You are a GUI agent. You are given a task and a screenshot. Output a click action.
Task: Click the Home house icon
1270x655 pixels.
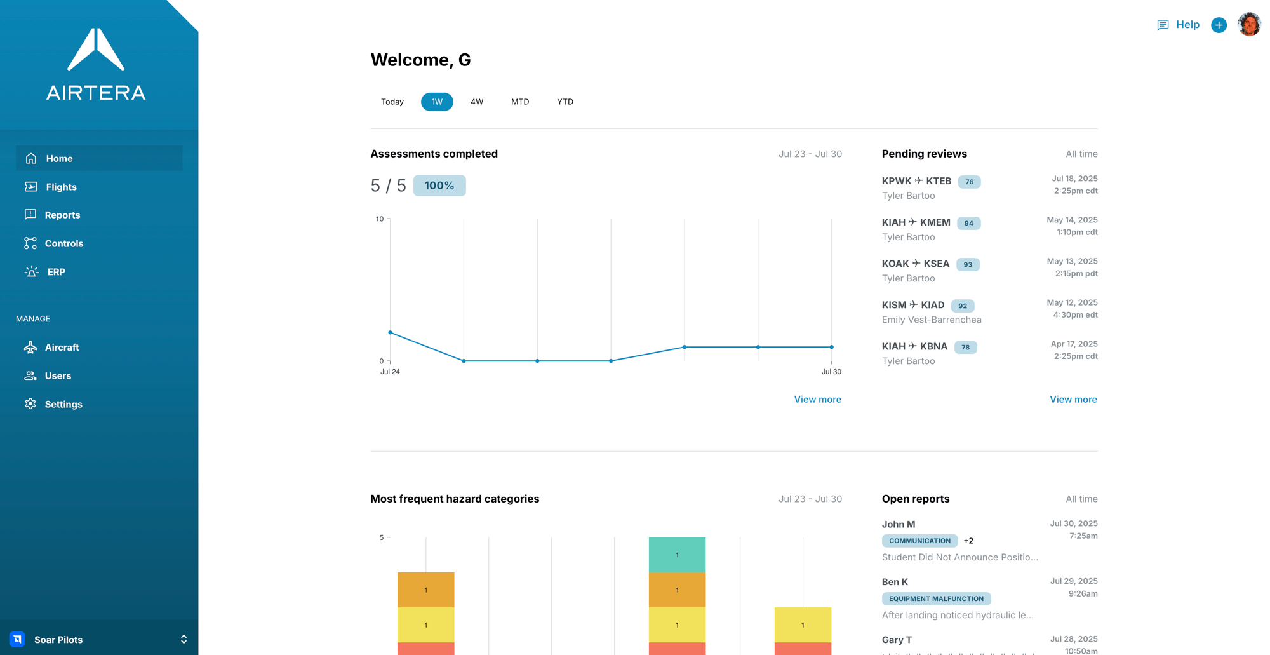(x=31, y=158)
